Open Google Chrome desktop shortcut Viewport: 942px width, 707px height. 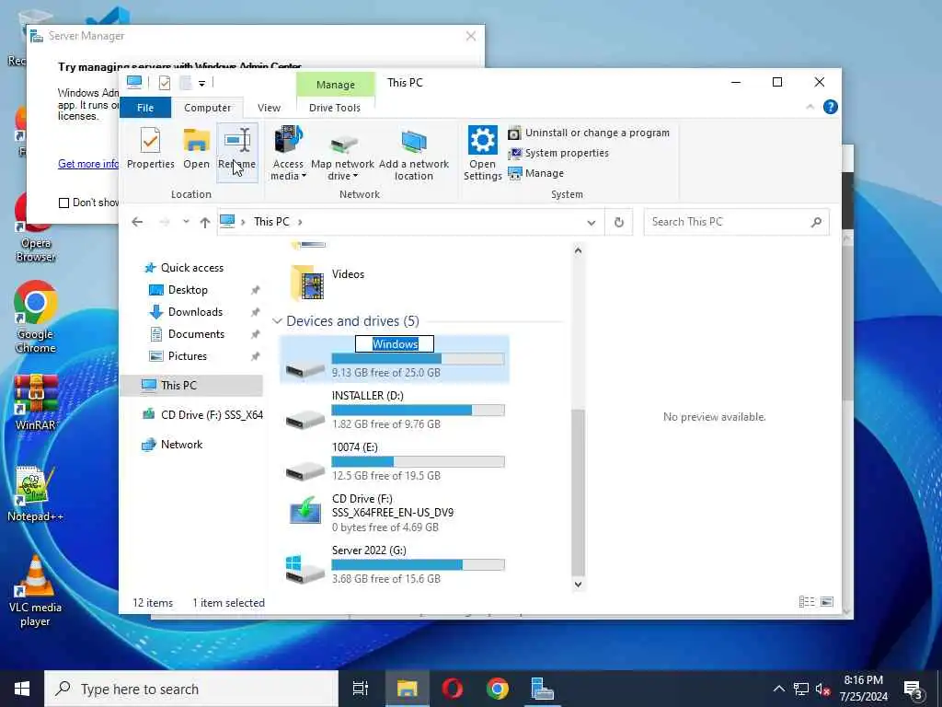[36, 318]
